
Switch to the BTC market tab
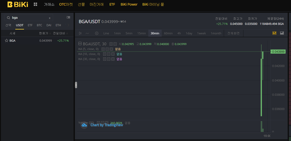pyautogui.click(x=39, y=25)
